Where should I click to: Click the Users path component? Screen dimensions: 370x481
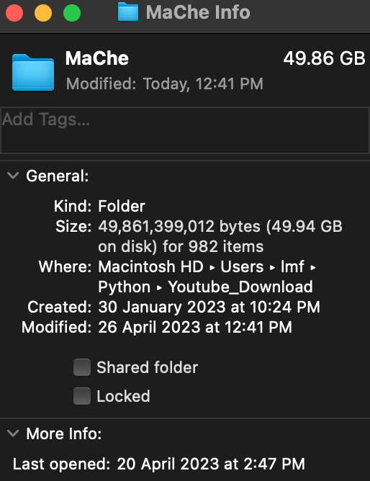[x=242, y=266]
